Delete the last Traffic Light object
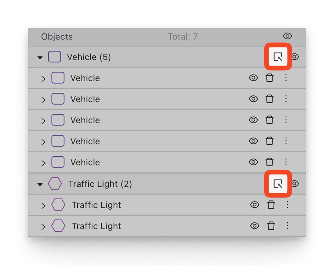Image resolution: width=334 pixels, height=265 pixels. tap(271, 226)
